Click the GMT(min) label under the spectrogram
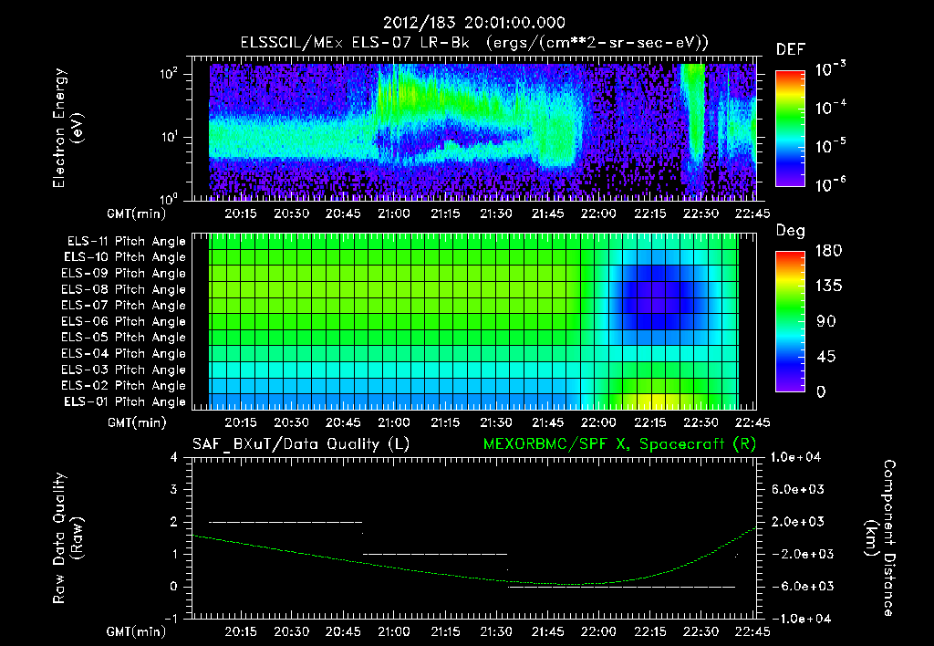934x646 pixels. click(137, 214)
